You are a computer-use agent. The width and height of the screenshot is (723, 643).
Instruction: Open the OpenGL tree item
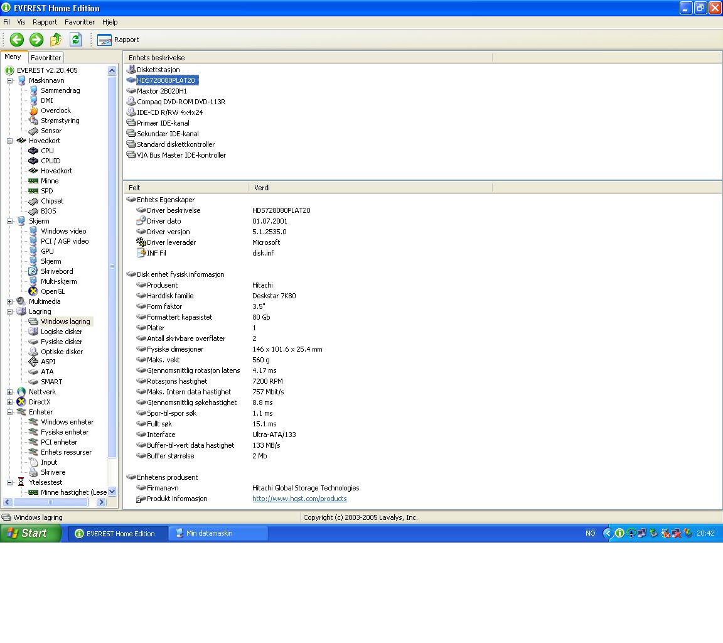click(x=46, y=291)
